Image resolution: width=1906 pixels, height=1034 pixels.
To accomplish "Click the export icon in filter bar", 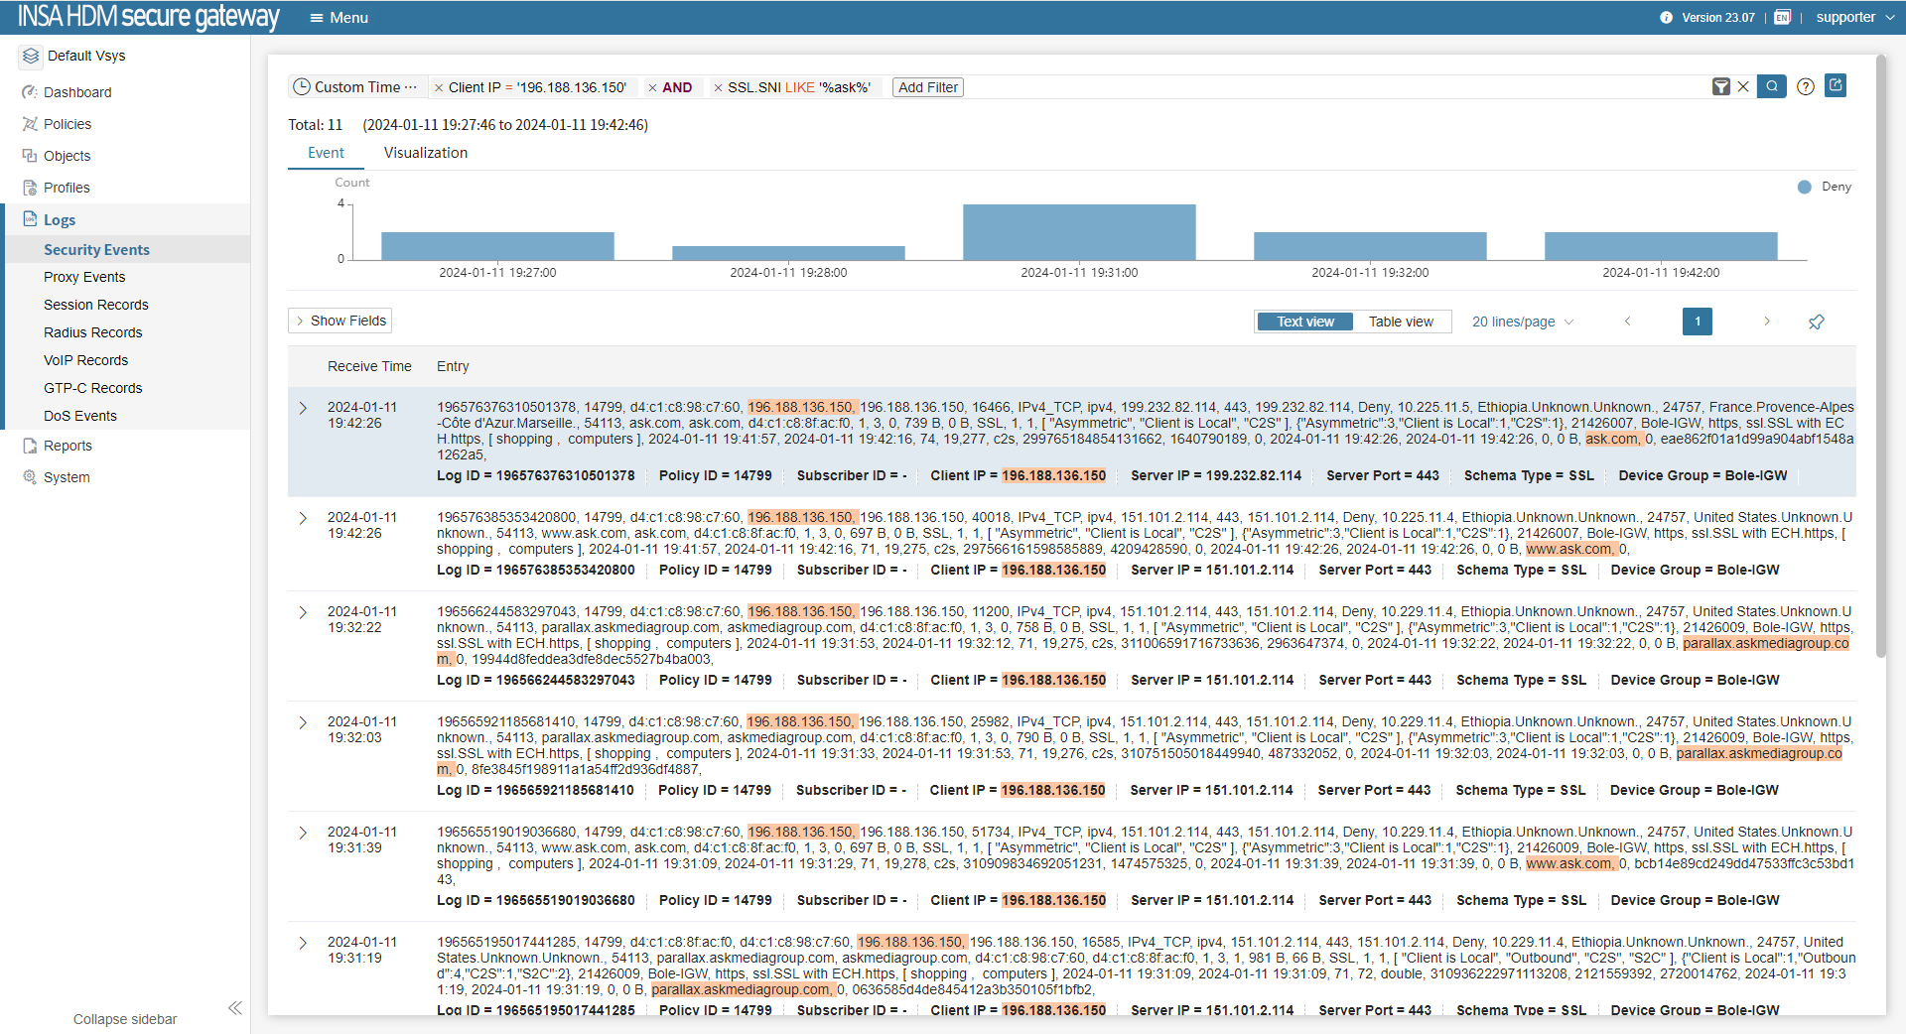I will pos(1836,85).
